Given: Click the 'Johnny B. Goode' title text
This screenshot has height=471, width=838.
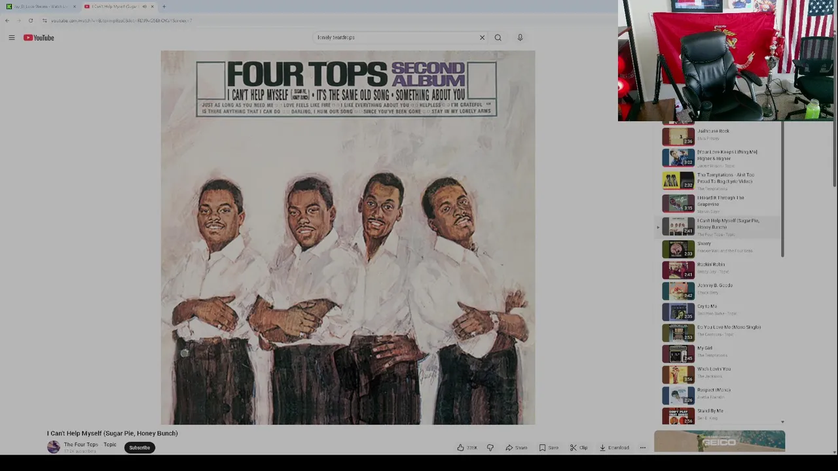Looking at the screenshot, I should tap(715, 285).
